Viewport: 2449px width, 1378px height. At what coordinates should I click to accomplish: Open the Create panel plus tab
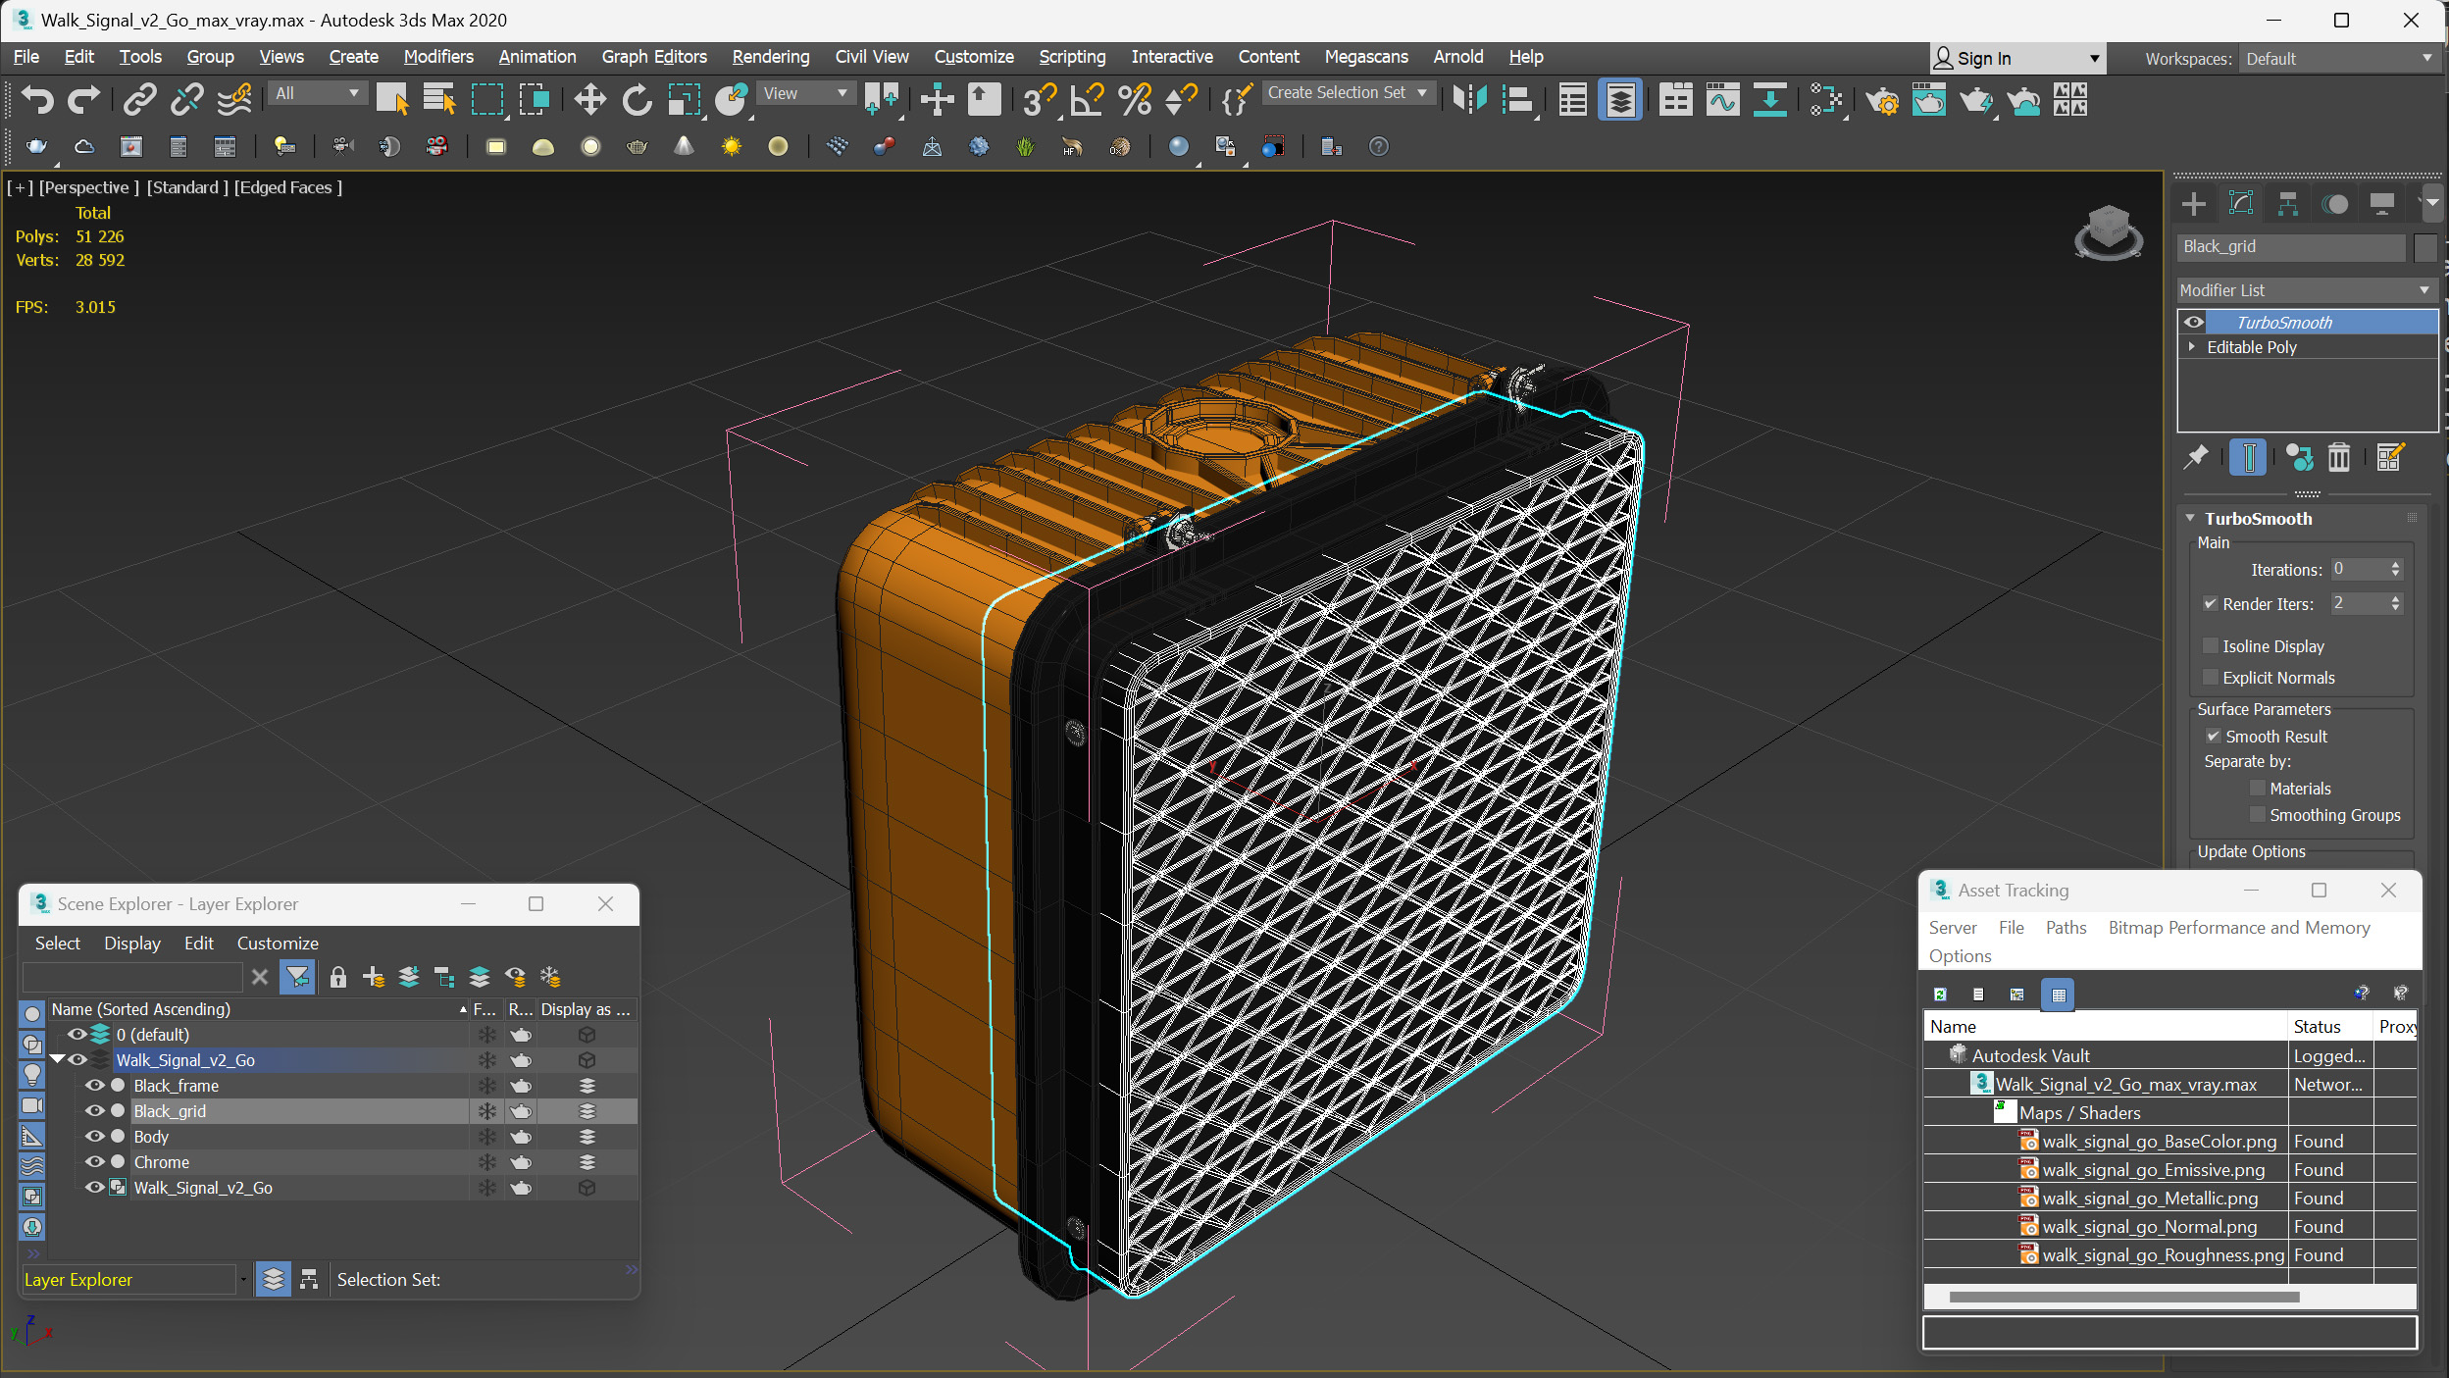pyautogui.click(x=2194, y=204)
